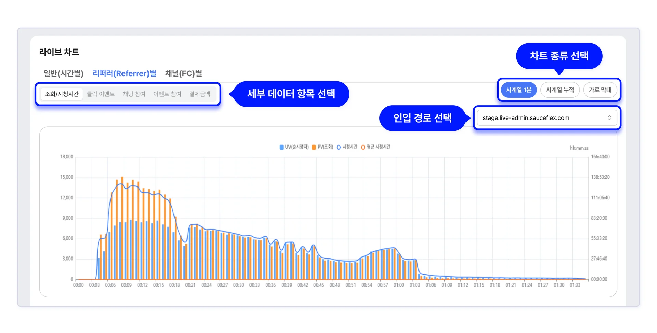Click the 시청시간 circle legend icon
Viewport: 657px width, 333px height.
tap(339, 147)
